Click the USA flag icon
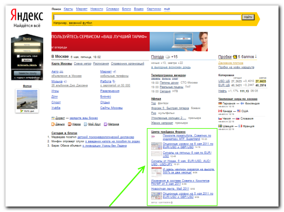Viewport: 284px width, 212px height. pos(239,111)
